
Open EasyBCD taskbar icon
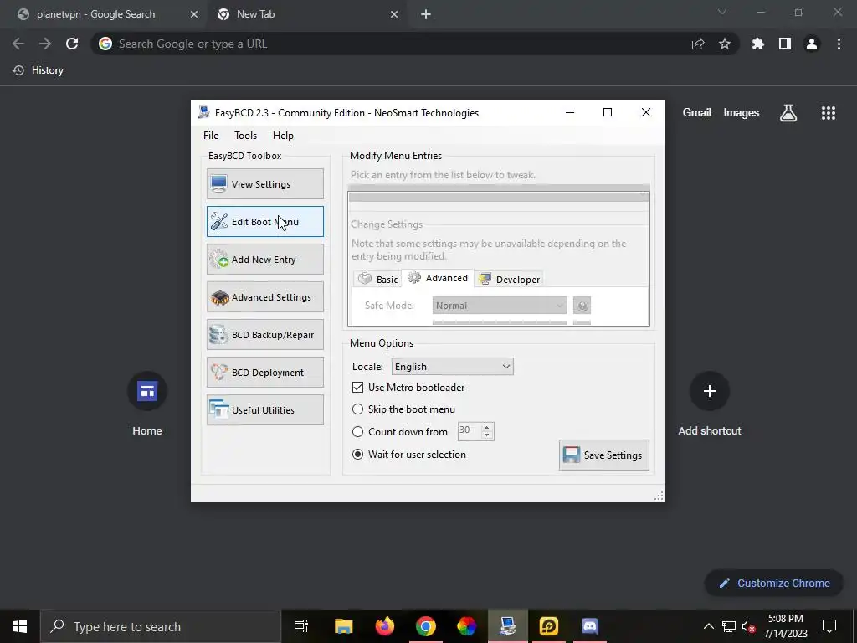click(508, 626)
